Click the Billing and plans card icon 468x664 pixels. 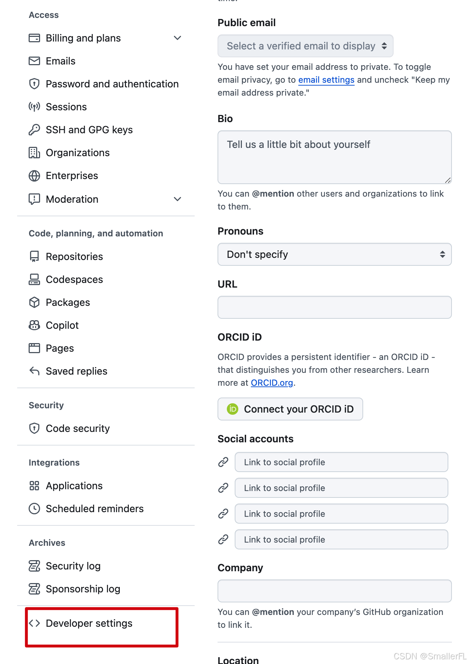click(x=34, y=38)
